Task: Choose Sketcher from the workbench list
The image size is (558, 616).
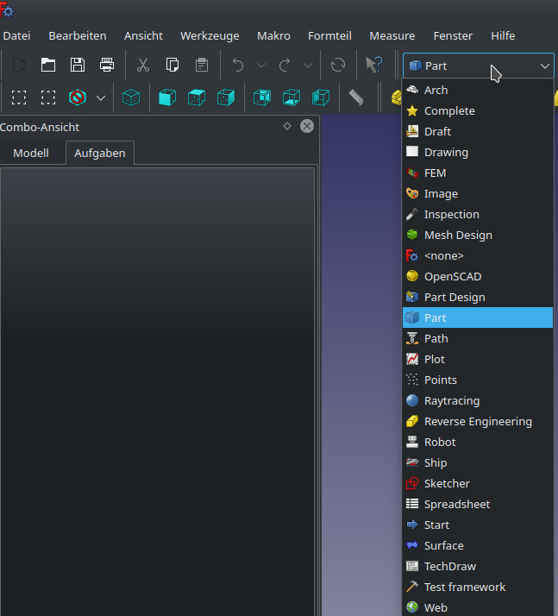Action: (x=447, y=483)
